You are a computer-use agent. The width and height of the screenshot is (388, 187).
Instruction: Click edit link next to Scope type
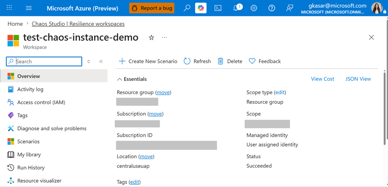coord(280,93)
